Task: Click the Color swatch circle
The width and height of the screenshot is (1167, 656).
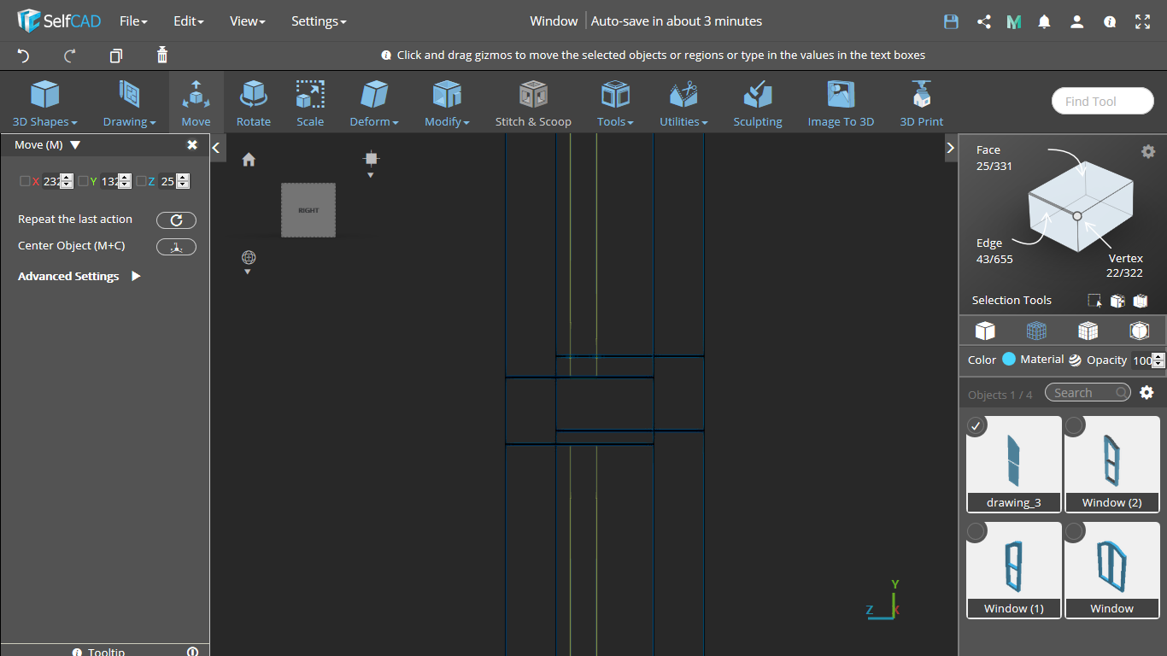Action: tap(1009, 360)
